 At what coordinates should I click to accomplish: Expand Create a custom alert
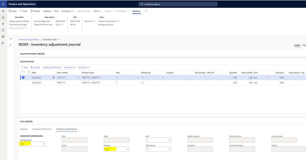click(109, 21)
